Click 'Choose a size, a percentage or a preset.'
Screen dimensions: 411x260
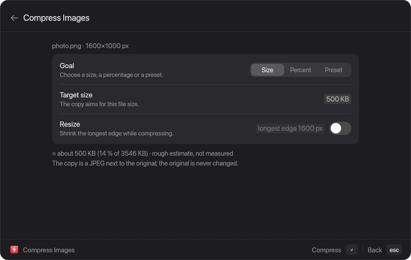pos(112,75)
